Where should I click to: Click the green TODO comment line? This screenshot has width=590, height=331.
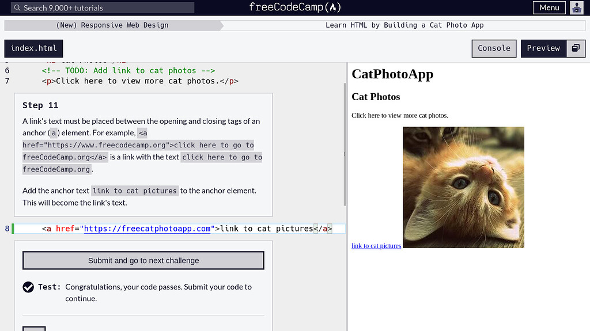pyautogui.click(x=128, y=71)
